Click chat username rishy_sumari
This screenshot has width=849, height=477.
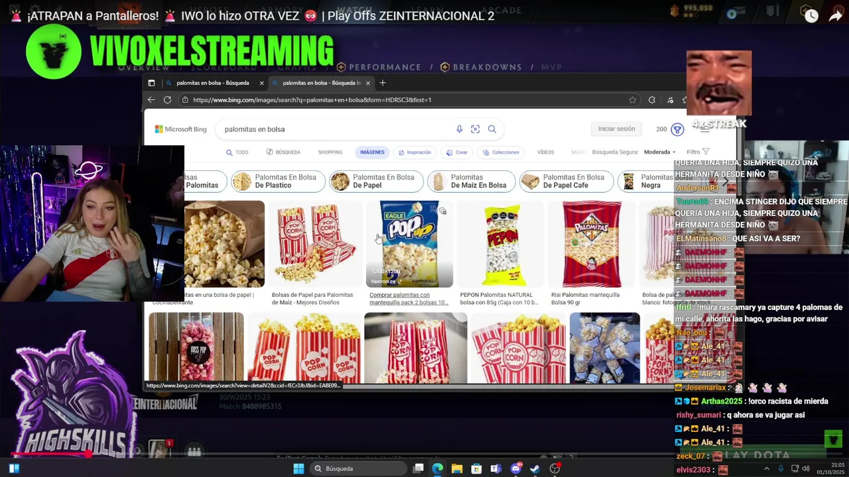[x=698, y=415]
